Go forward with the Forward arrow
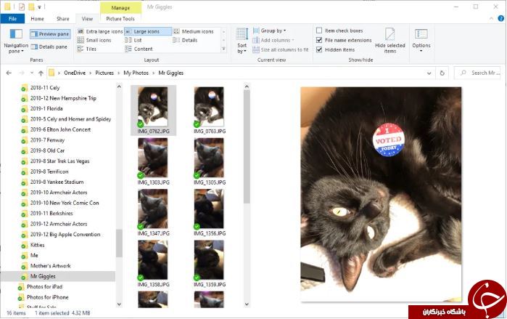 [x=21, y=73]
